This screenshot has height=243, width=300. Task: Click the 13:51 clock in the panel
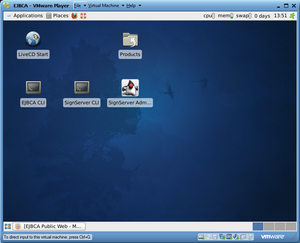pos(280,15)
